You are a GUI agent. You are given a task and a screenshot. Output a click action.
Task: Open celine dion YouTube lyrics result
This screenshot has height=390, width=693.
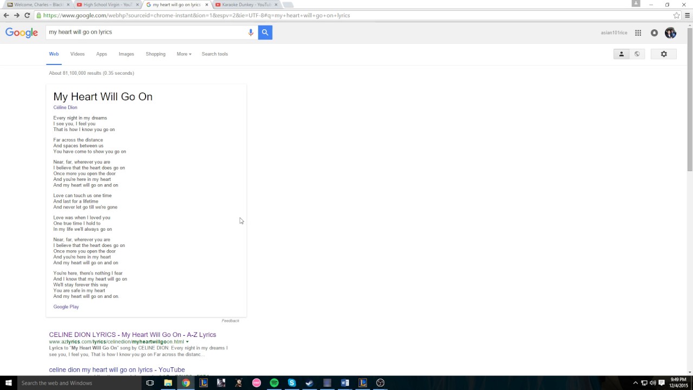117,370
